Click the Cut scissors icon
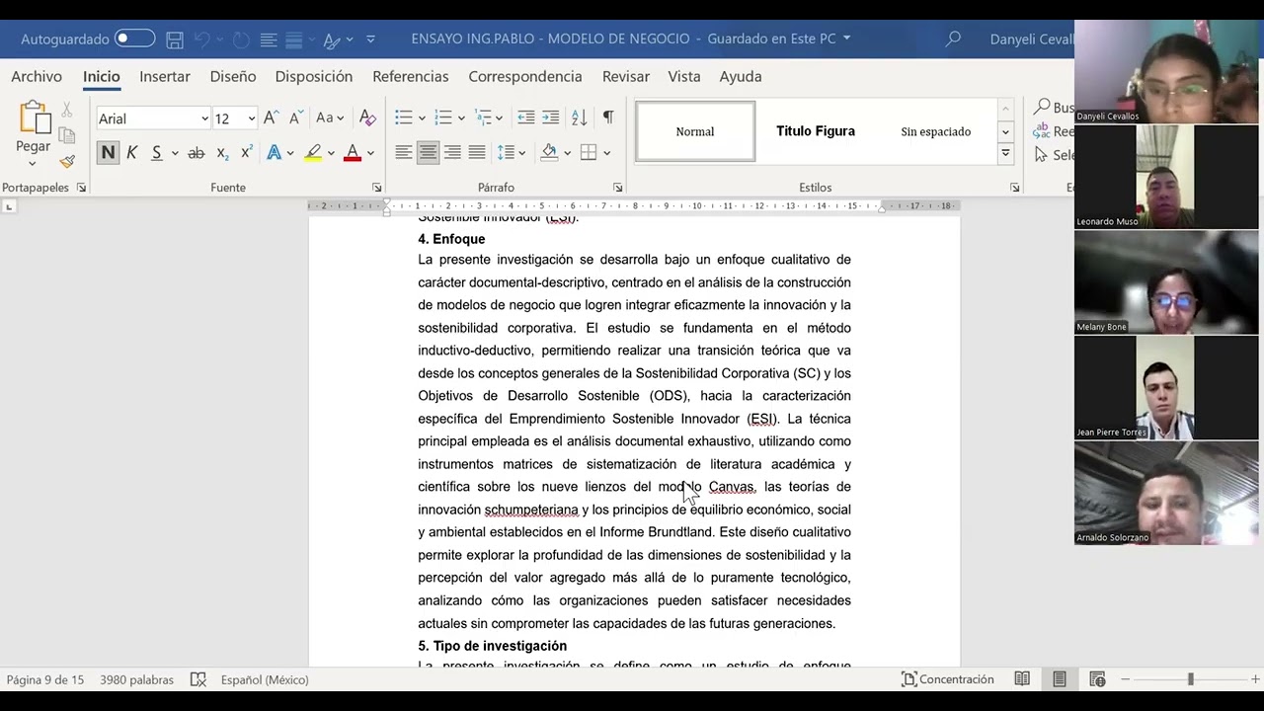The height and width of the screenshot is (711, 1264). 67,110
